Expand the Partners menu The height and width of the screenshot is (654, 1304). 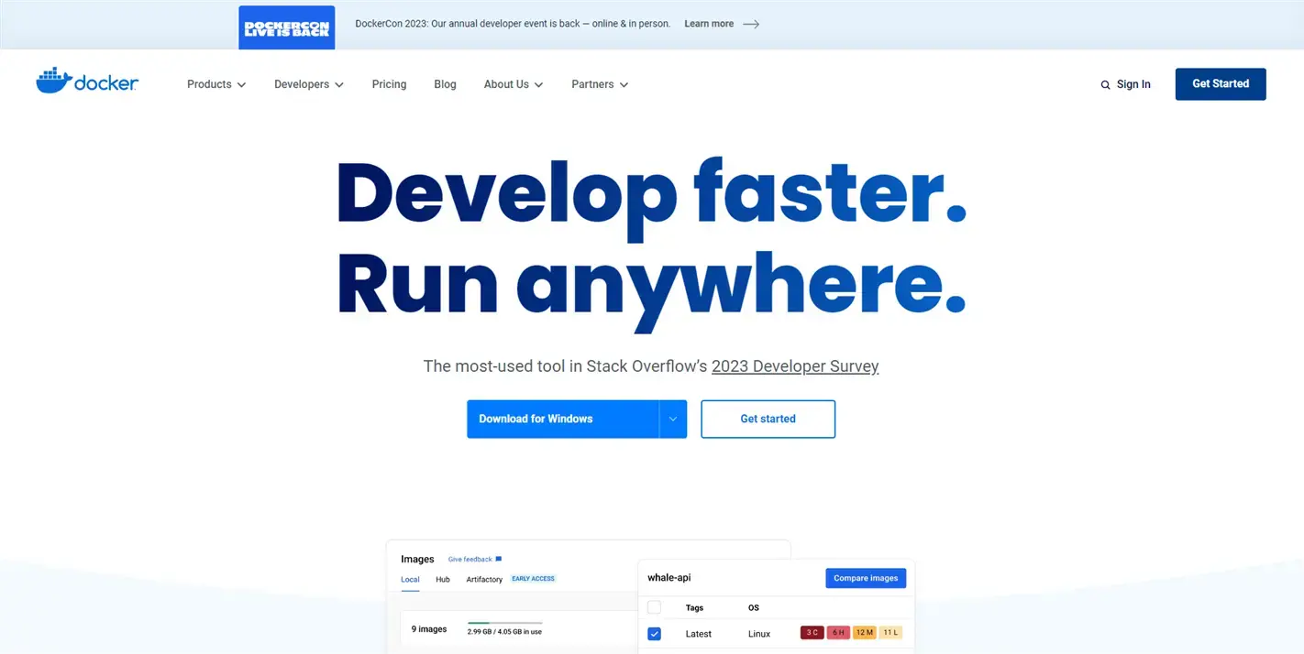click(600, 84)
